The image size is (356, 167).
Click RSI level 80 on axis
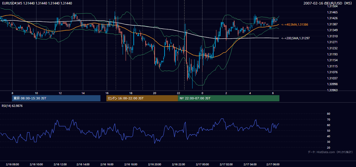[x=328, y=114]
